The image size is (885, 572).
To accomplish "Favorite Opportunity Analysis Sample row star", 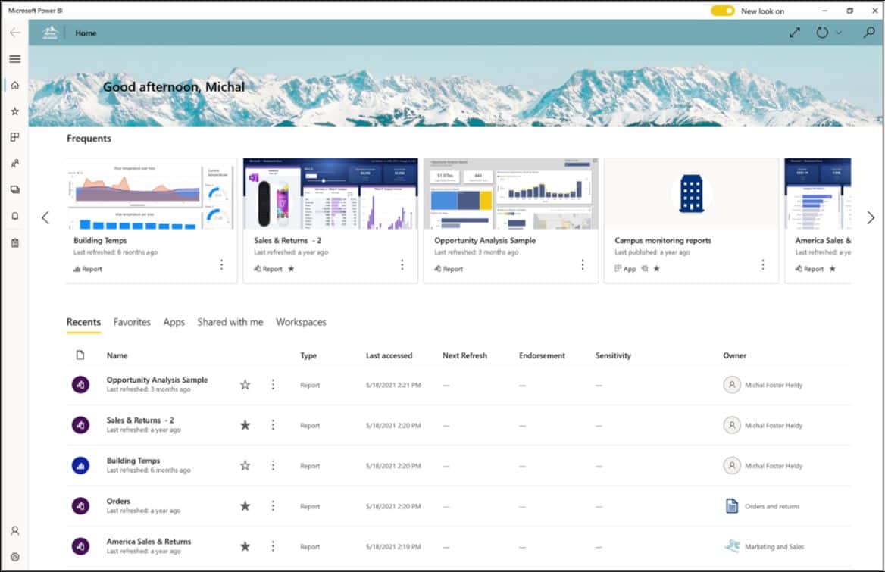I will (245, 385).
